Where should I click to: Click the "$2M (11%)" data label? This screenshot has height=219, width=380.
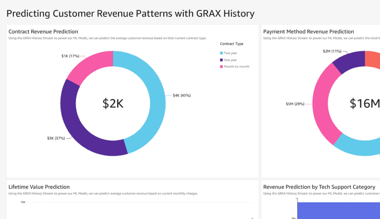(x=332, y=51)
